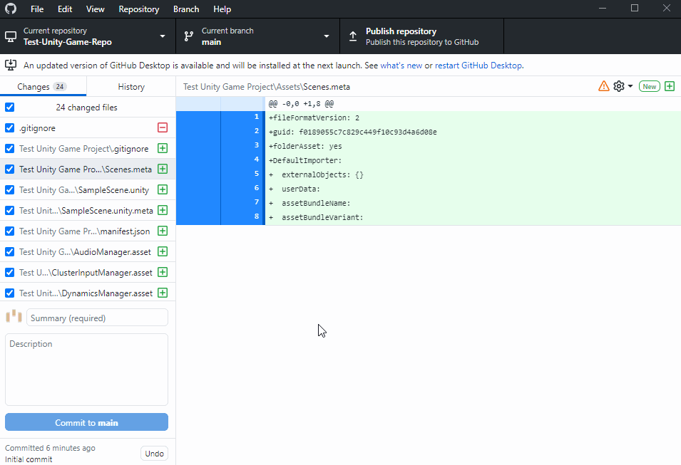Click the Summary input field
The image size is (681, 465).
[x=97, y=318]
